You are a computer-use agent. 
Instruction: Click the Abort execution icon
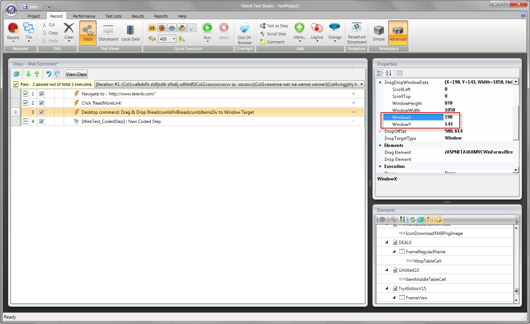[x=224, y=28]
